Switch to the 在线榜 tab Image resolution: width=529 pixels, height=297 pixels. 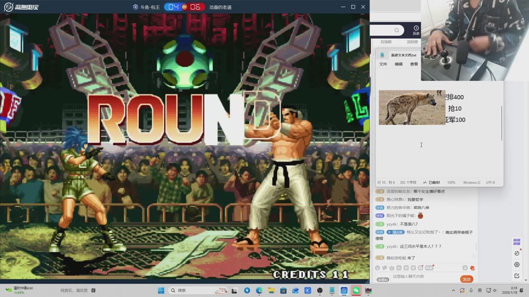pos(386,42)
